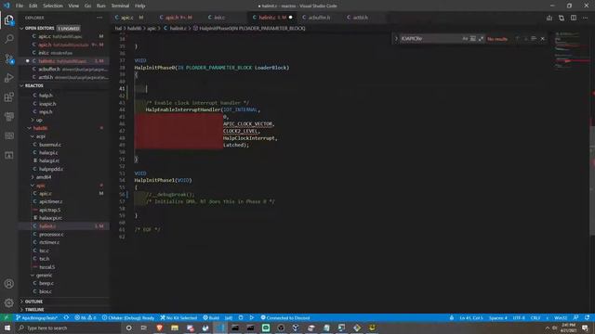Click the open changes icon in editor toolbar
595x334 pixels.
(x=562, y=18)
